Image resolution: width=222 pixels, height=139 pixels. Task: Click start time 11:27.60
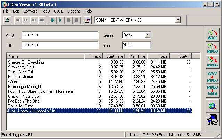coord(116,82)
